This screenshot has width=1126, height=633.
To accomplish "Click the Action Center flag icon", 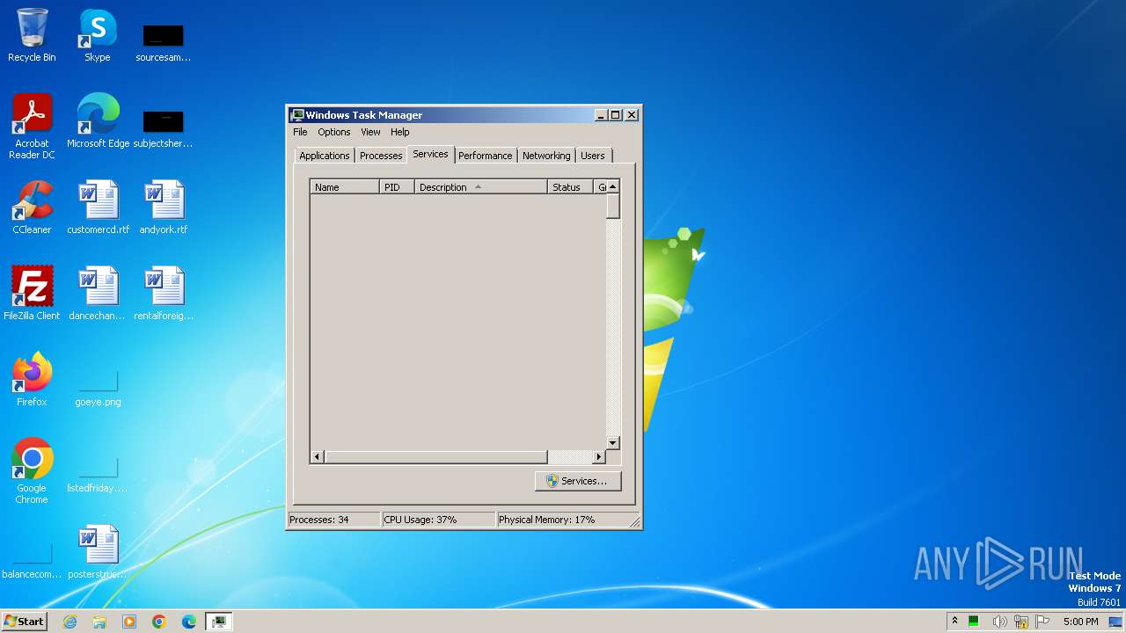I will [x=1042, y=622].
